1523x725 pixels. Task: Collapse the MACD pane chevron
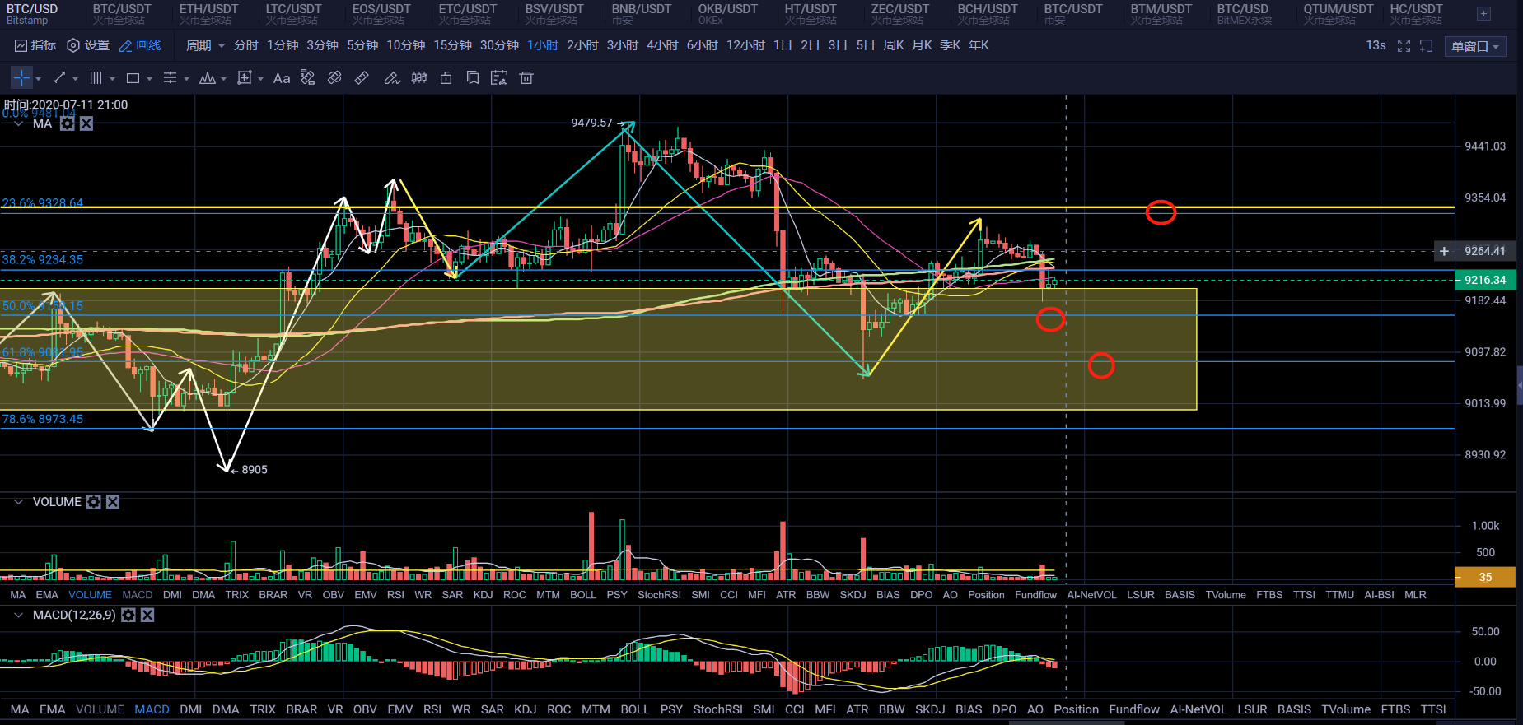pyautogui.click(x=18, y=616)
